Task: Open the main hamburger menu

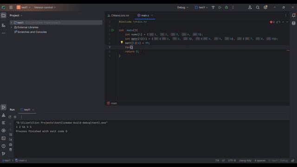Action: [11, 7]
